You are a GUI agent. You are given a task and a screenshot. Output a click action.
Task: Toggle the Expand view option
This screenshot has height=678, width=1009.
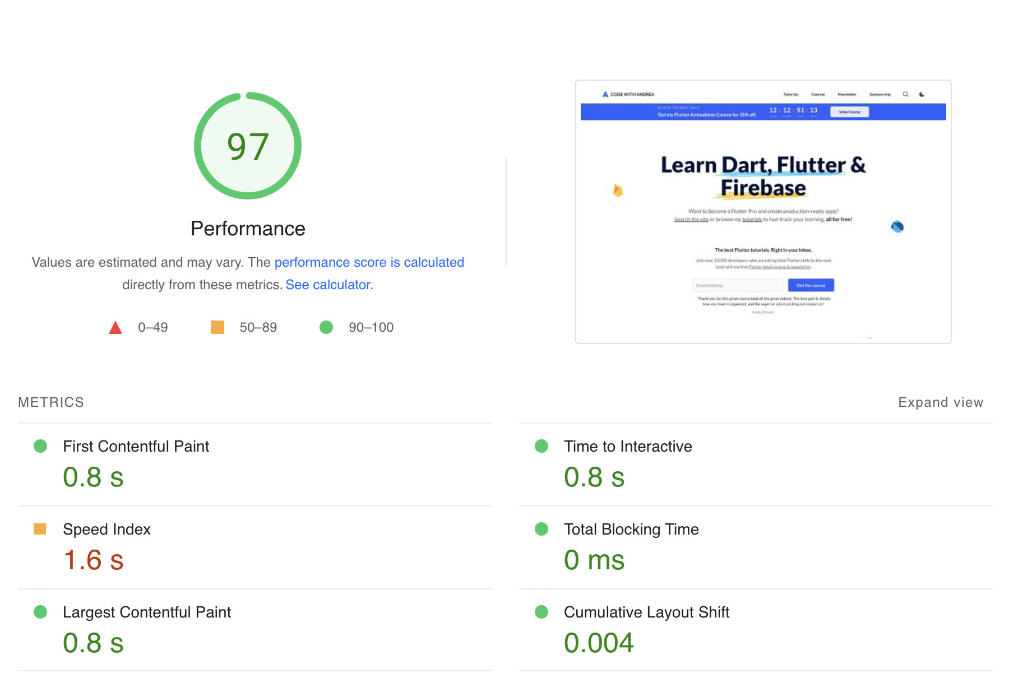pyautogui.click(x=940, y=402)
